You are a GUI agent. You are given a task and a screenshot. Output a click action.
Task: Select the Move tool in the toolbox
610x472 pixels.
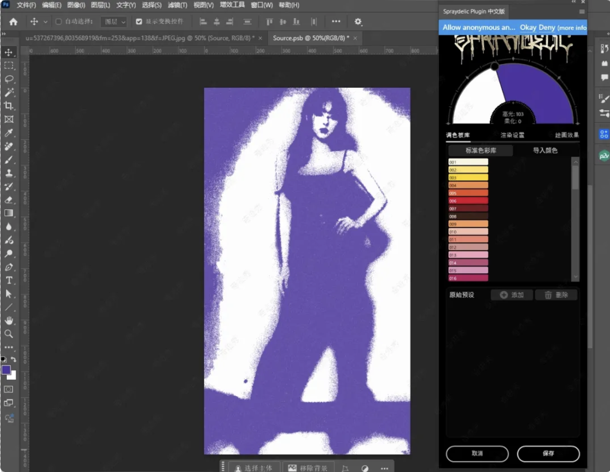coord(9,52)
